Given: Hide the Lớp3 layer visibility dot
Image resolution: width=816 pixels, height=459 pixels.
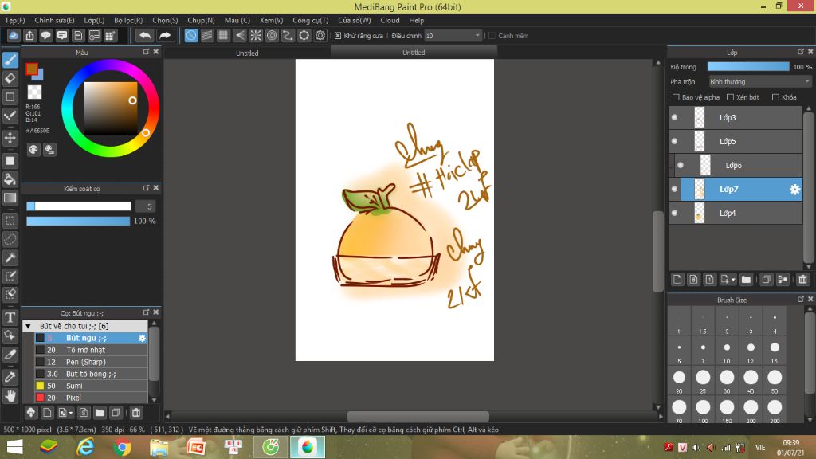Looking at the screenshot, I should pyautogui.click(x=674, y=118).
